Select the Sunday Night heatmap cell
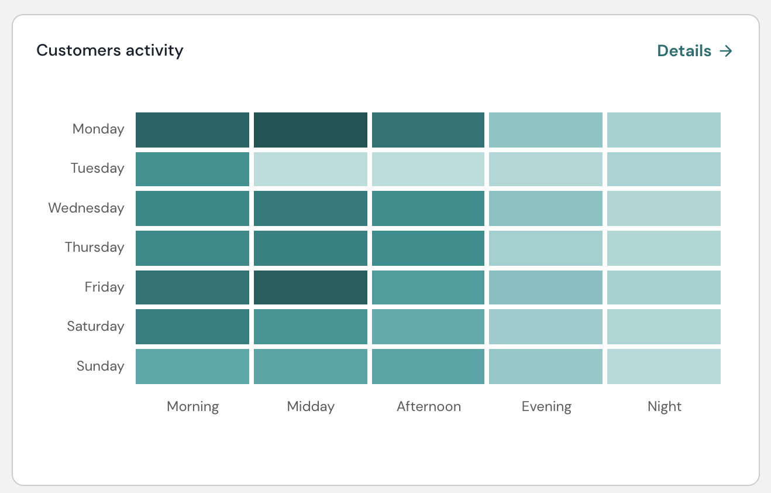Screen dimensions: 771x493 tap(664, 367)
